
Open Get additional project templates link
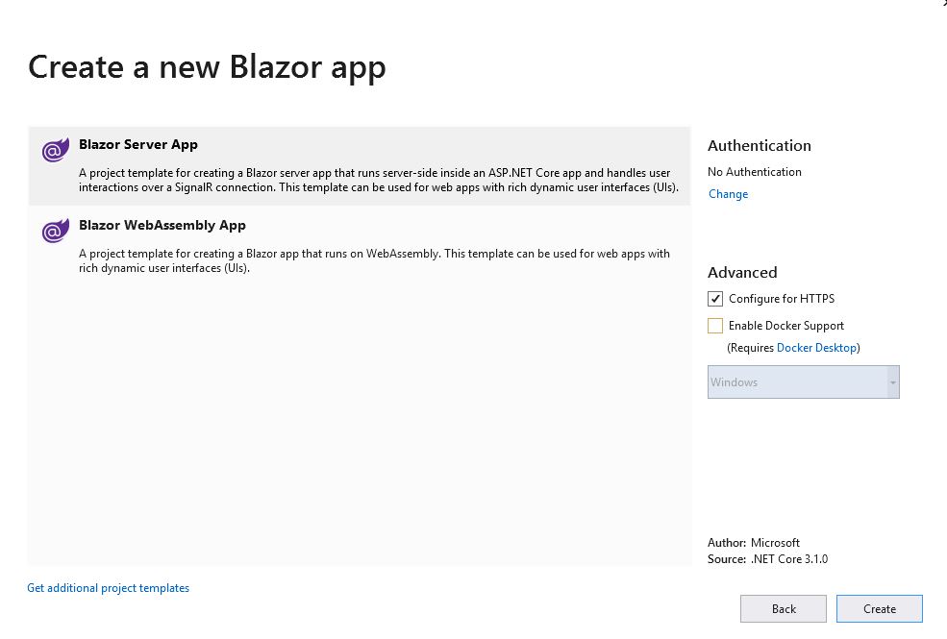tap(108, 588)
